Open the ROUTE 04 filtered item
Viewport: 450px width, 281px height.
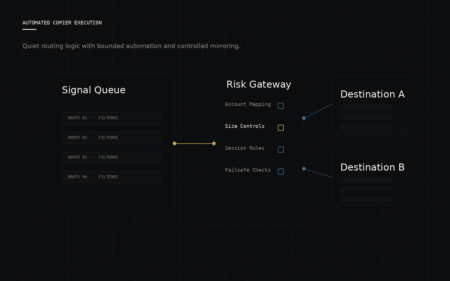tap(111, 177)
